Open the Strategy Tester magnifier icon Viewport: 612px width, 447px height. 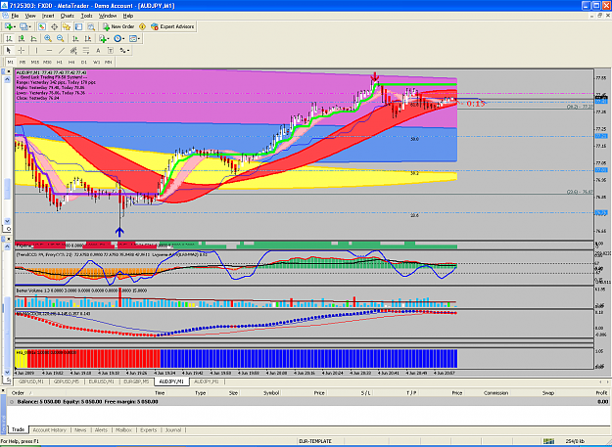tap(91, 26)
